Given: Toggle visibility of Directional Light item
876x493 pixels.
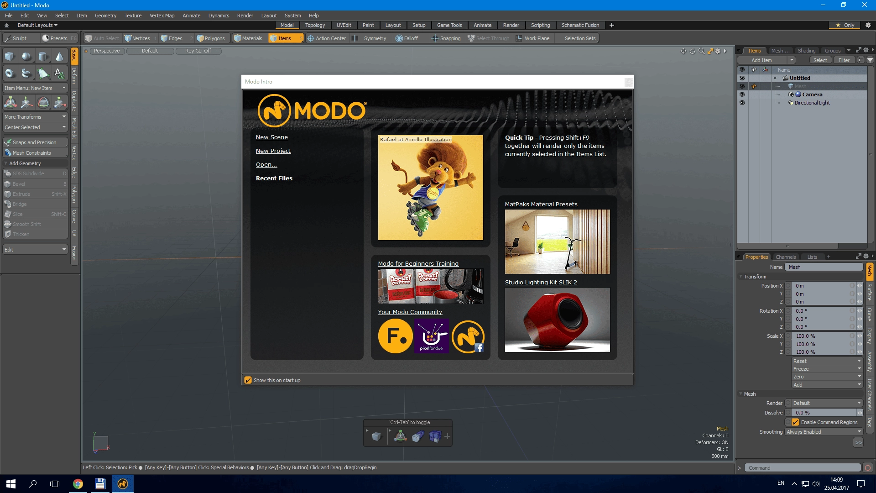Looking at the screenshot, I should 742,103.
